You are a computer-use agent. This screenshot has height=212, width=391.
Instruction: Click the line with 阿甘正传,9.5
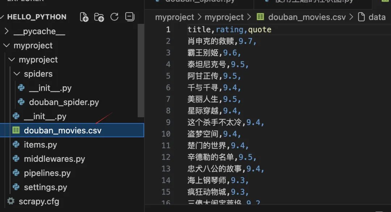point(214,76)
